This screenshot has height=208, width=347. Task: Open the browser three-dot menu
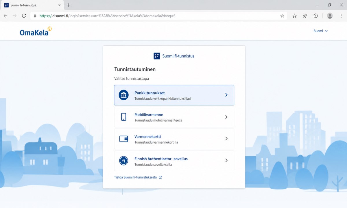[x=341, y=16]
